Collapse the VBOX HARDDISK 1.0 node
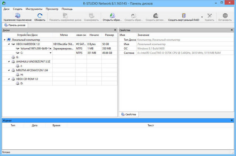This screenshot has width=236, height=156. click(9, 44)
